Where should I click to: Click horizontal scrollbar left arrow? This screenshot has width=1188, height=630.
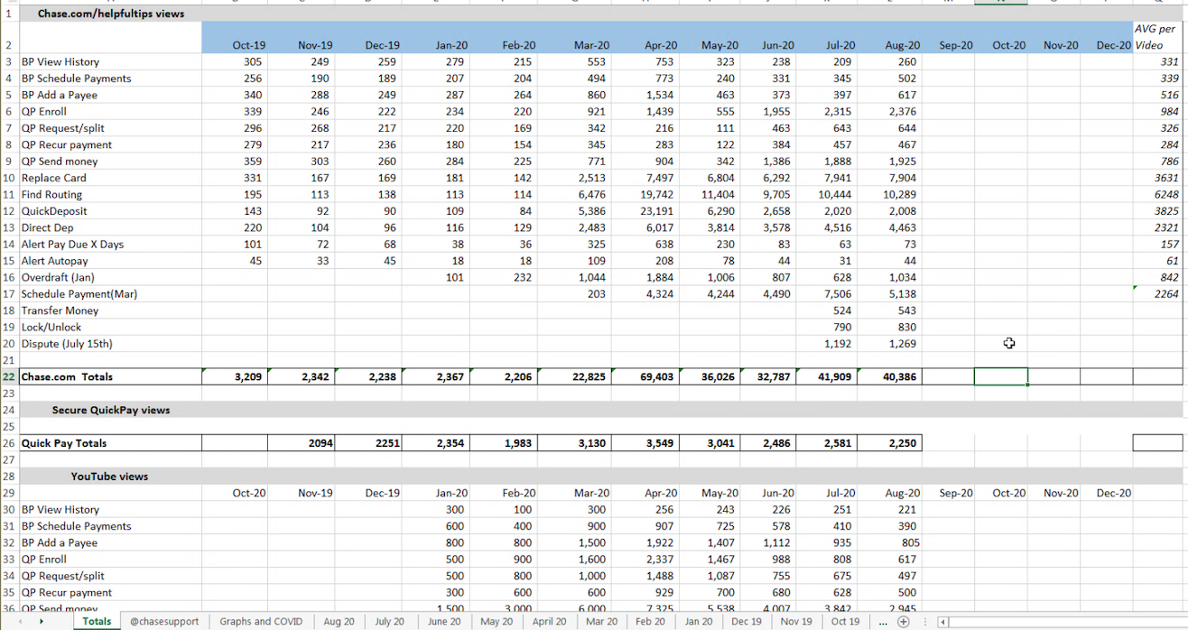click(x=942, y=621)
